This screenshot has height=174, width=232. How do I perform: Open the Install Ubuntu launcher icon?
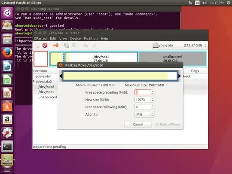(7, 26)
